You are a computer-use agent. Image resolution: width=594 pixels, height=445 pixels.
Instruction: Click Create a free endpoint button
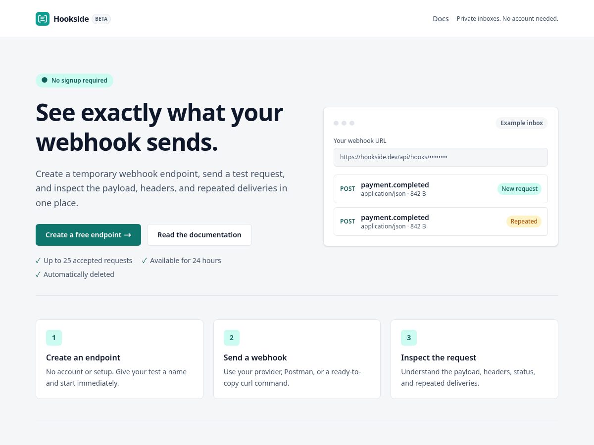[x=88, y=235]
